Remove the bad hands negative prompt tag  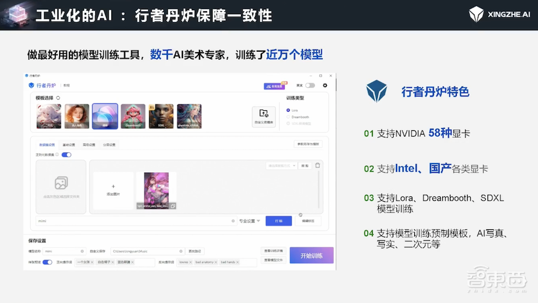[x=237, y=262]
